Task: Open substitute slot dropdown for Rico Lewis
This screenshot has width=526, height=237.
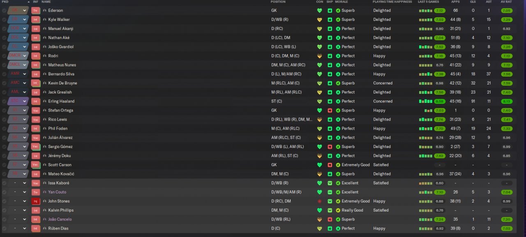Action: click(x=18, y=119)
